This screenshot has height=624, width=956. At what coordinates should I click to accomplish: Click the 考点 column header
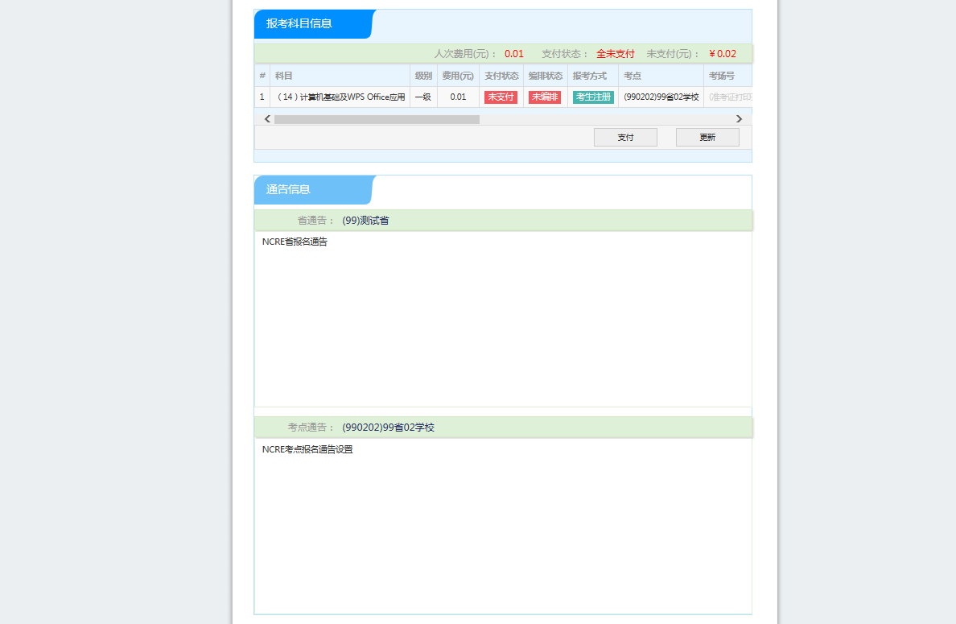pos(633,76)
